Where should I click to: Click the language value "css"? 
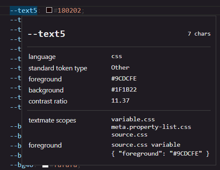pyautogui.click(x=117, y=56)
